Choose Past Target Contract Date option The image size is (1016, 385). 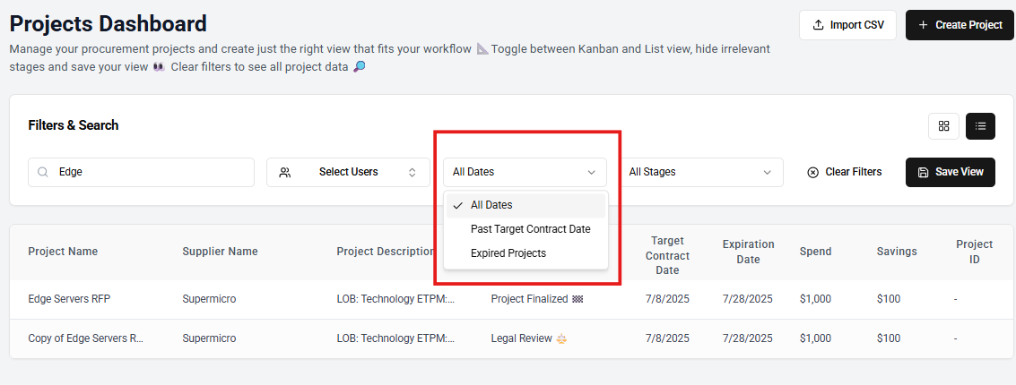[530, 229]
